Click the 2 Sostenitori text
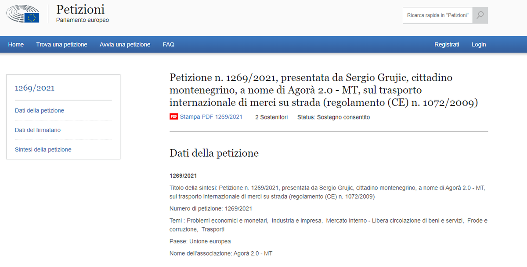The height and width of the screenshot is (267, 527). (x=271, y=117)
